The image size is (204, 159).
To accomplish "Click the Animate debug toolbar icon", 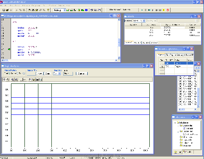I will pyautogui.click(x=149, y=10).
